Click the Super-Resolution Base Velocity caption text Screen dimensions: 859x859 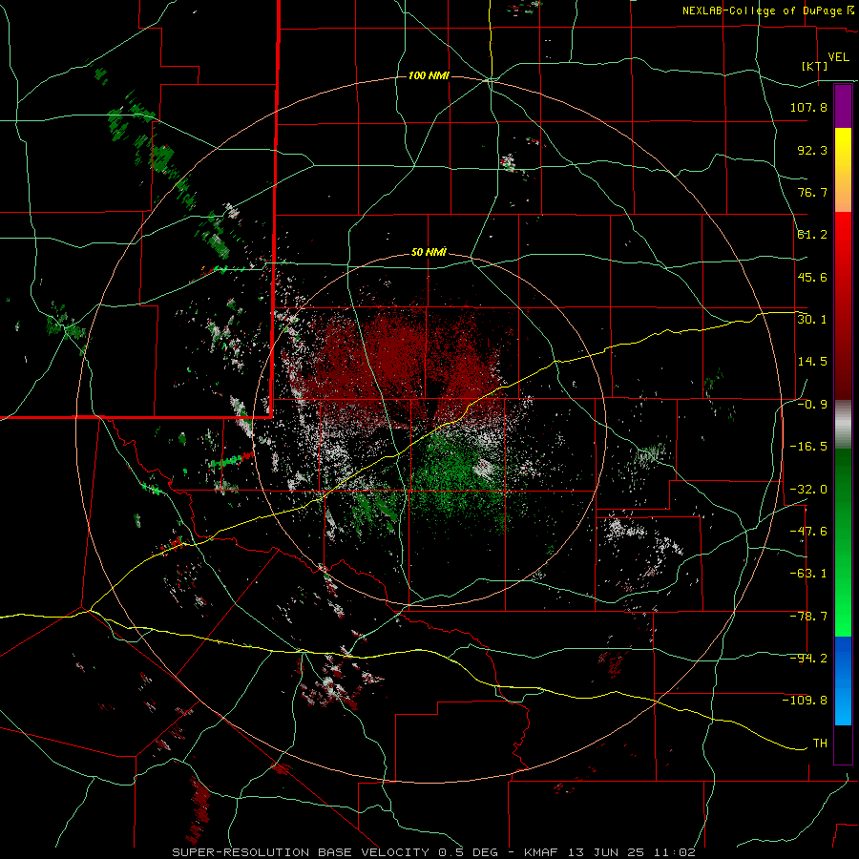(x=434, y=852)
